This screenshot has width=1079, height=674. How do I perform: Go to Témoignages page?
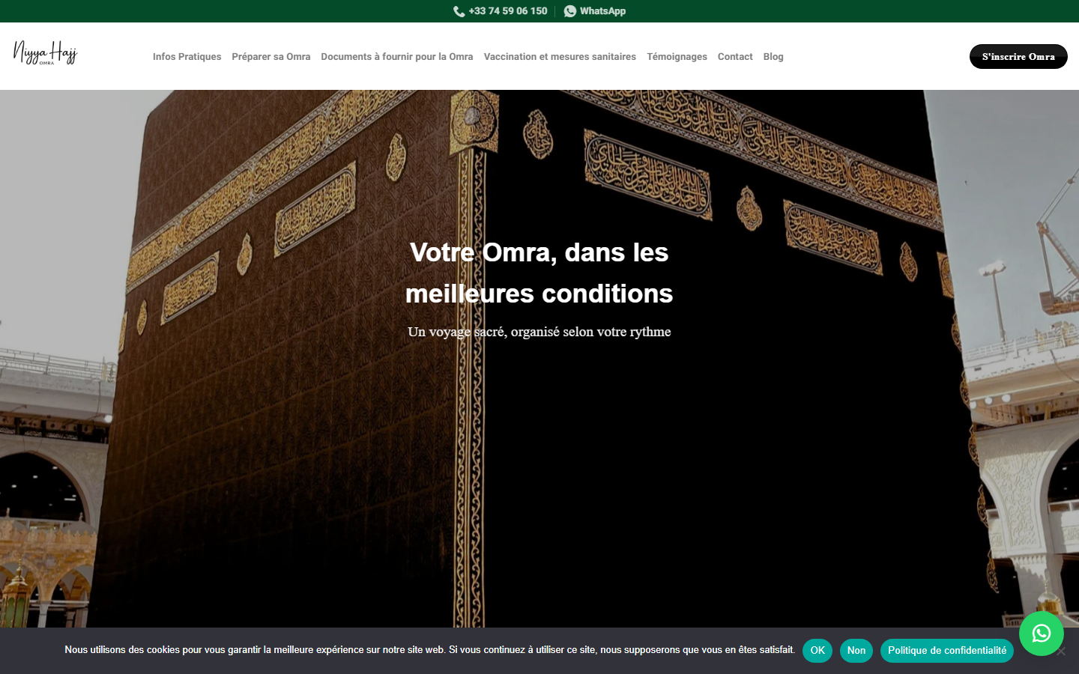pos(677,57)
